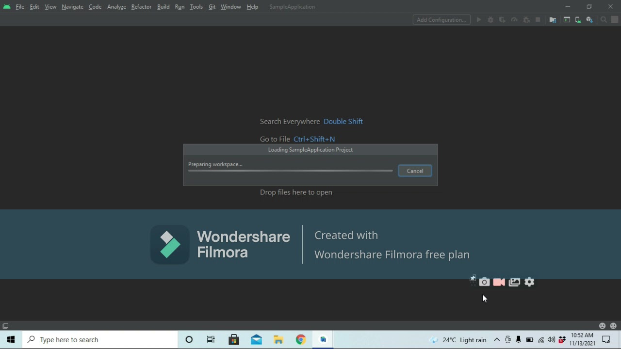Open the run window toolbar icon
The width and height of the screenshot is (621, 349).
567,20
